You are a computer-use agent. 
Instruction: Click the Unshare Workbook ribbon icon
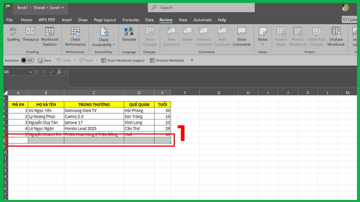tap(336, 36)
